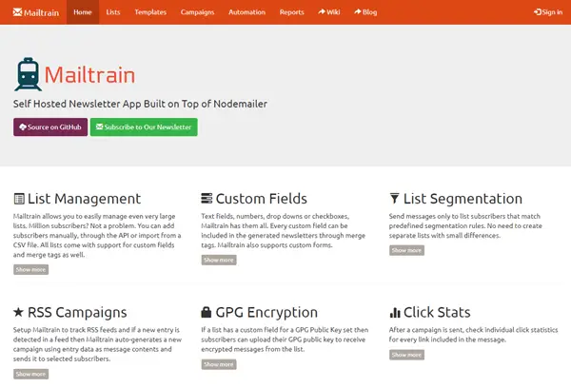This screenshot has width=571, height=388.
Task: Click the 'Click Stats' heading
Action: pyautogui.click(x=437, y=312)
